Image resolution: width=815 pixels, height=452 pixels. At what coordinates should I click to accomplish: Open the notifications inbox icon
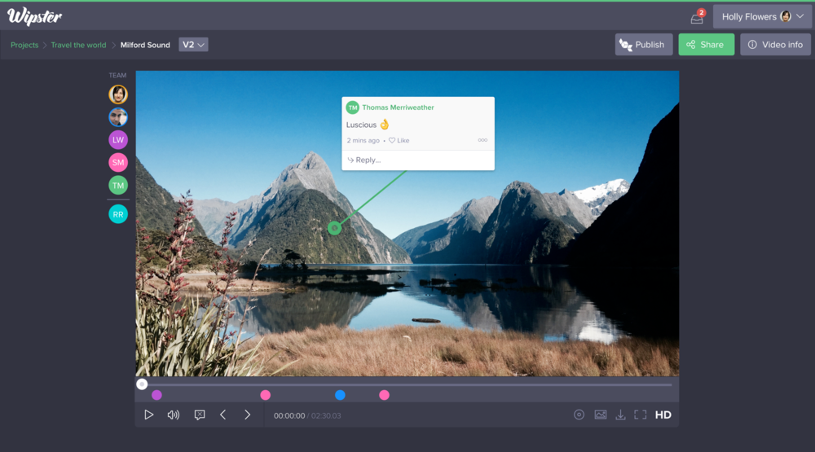coord(697,17)
